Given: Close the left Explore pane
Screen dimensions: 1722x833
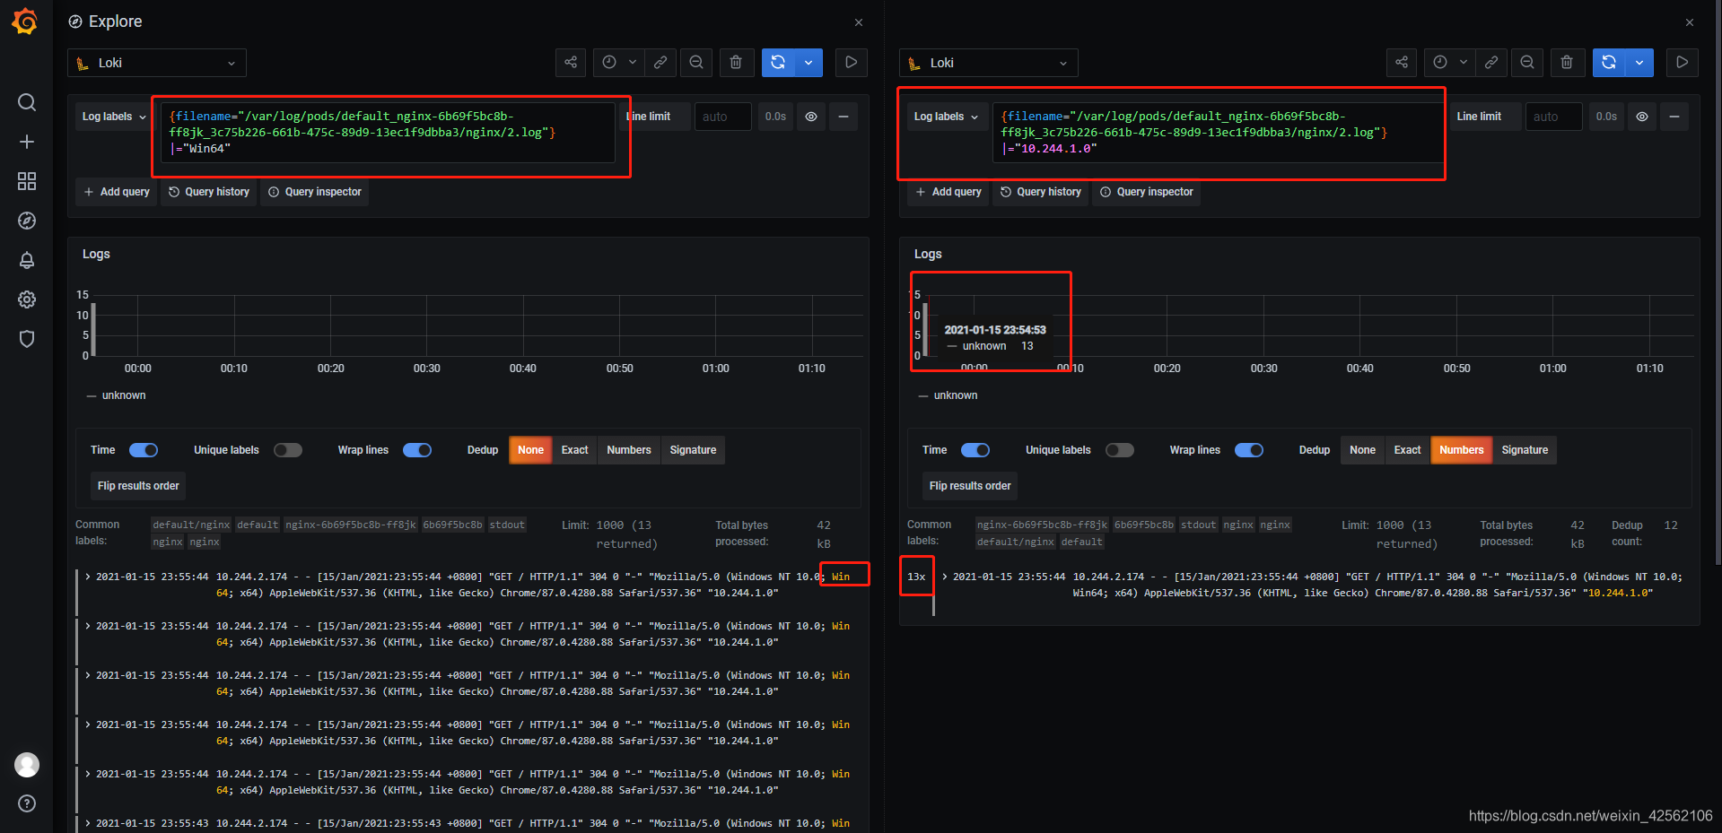Looking at the screenshot, I should click(859, 22).
